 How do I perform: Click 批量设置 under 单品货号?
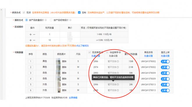click(148, 56)
